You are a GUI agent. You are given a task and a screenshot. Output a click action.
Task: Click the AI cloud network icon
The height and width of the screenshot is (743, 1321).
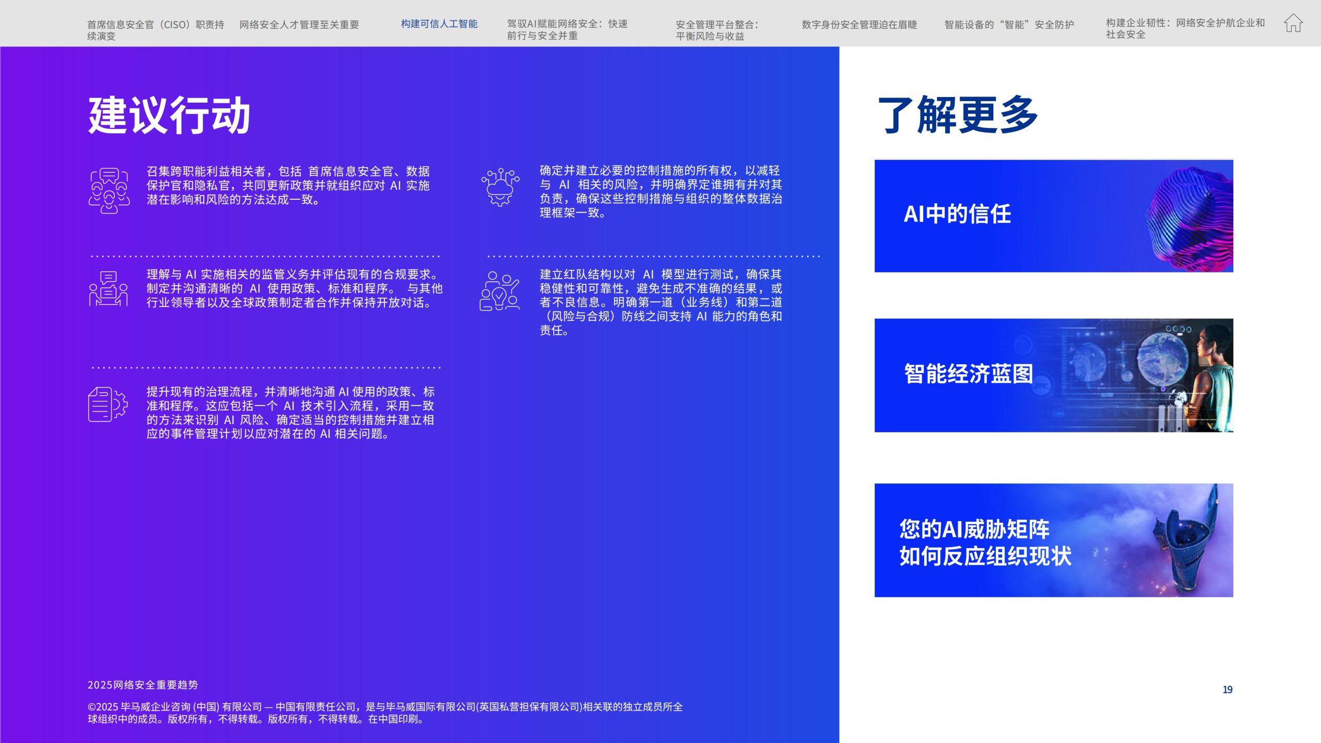500,187
